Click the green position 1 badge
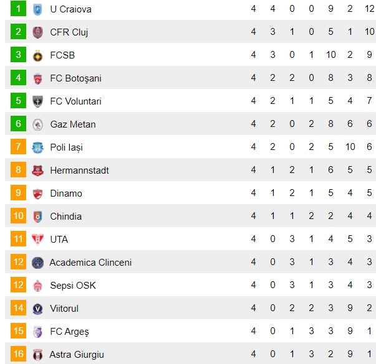The image size is (376, 364). tap(18, 9)
